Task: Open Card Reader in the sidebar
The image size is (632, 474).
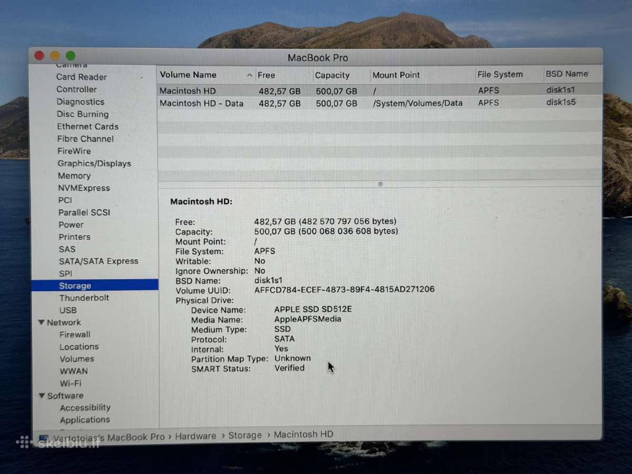Action: (x=82, y=77)
